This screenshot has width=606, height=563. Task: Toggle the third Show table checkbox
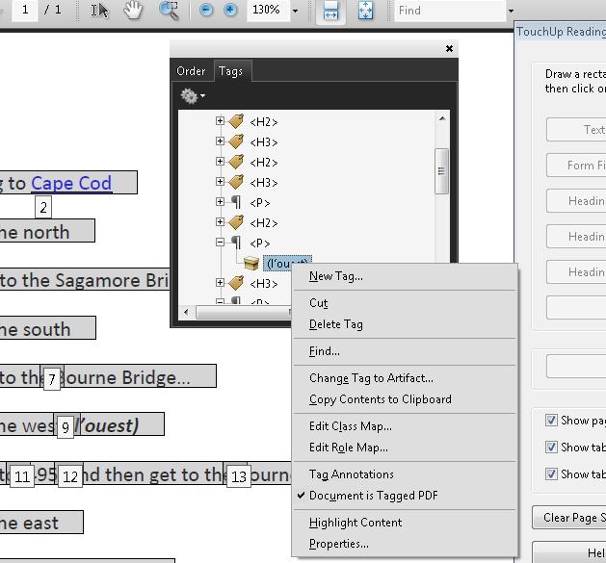[x=551, y=473]
